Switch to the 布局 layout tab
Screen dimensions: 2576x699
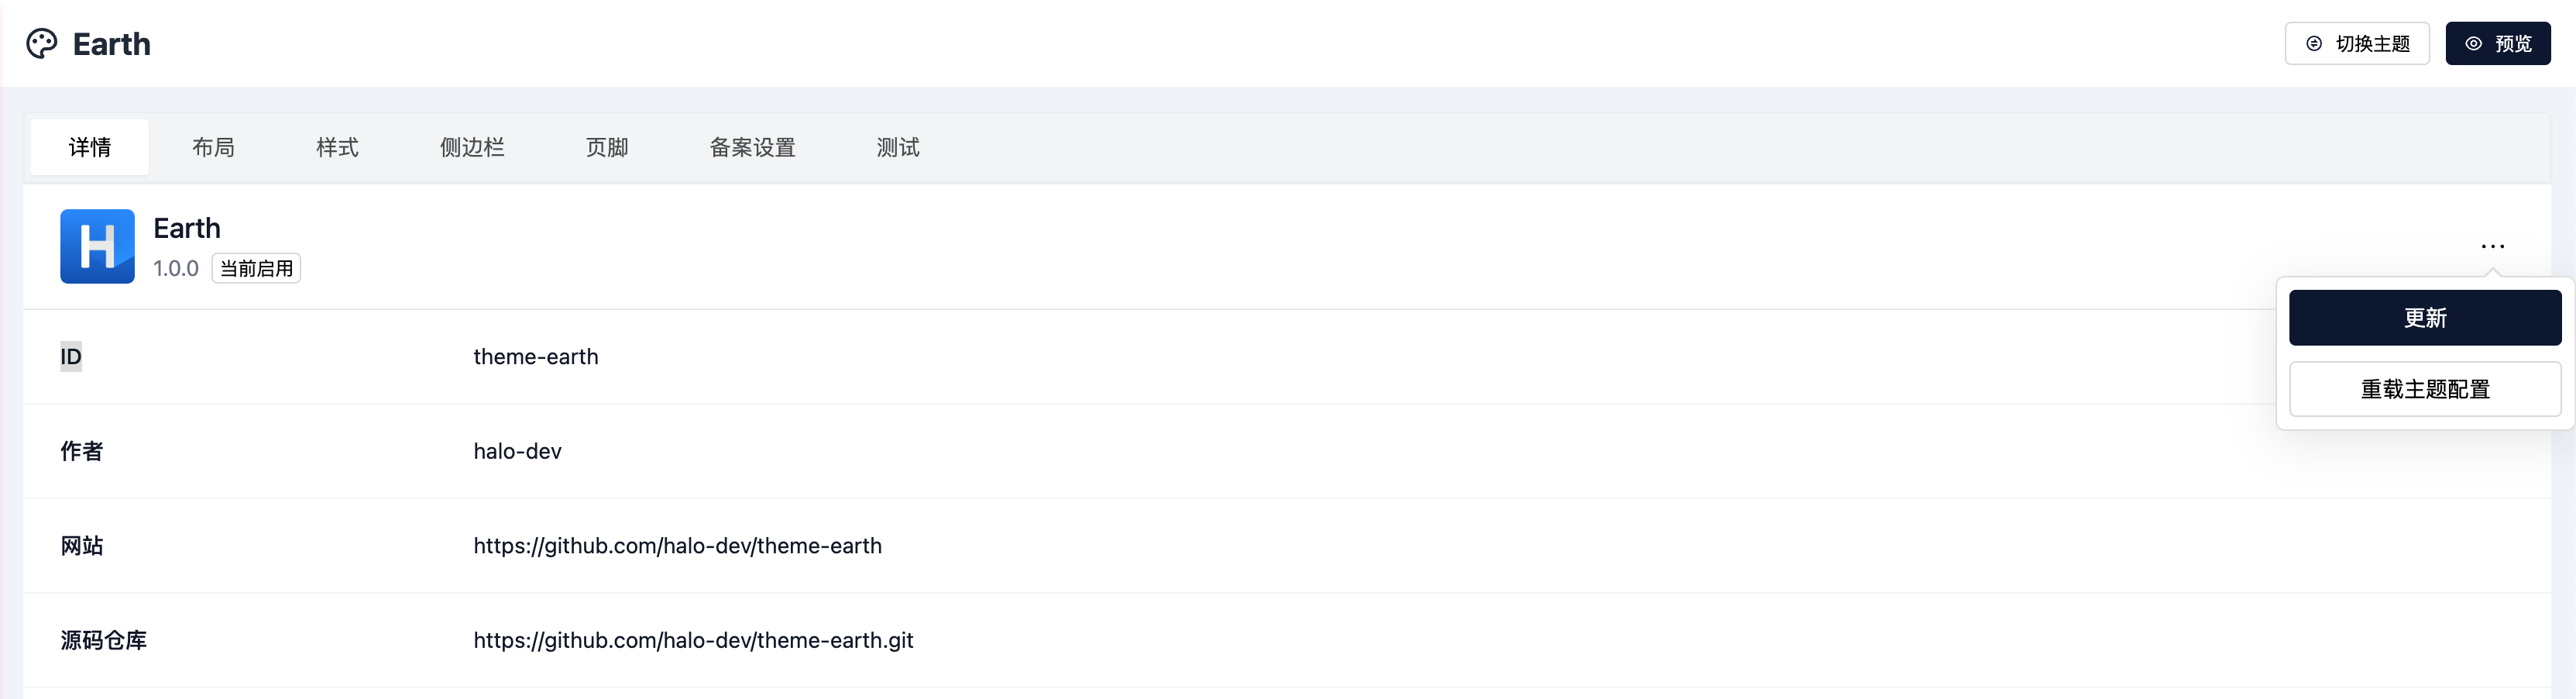tap(213, 148)
